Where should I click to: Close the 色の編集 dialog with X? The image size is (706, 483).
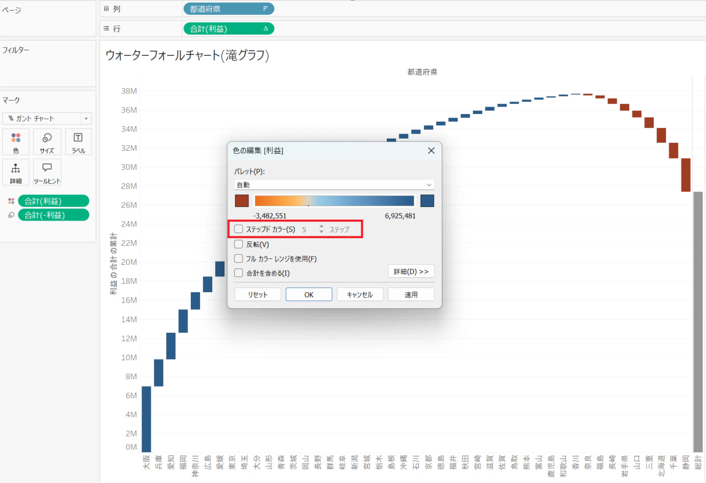coord(431,150)
